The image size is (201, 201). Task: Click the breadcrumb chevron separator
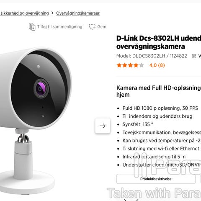tap(52, 13)
